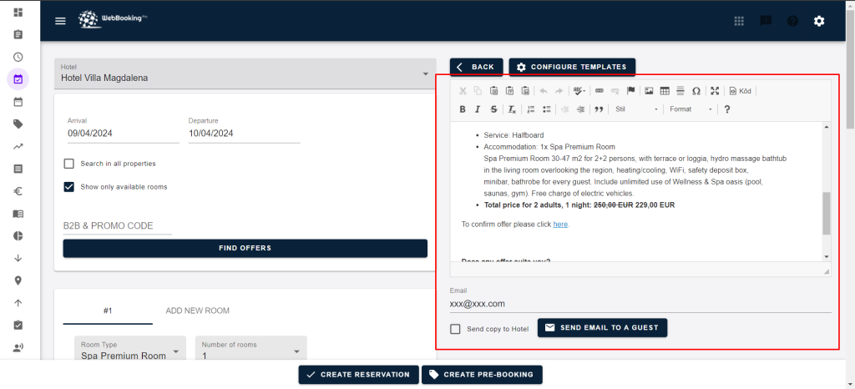Click Send Email to a Guest
855x389 pixels.
coord(602,328)
